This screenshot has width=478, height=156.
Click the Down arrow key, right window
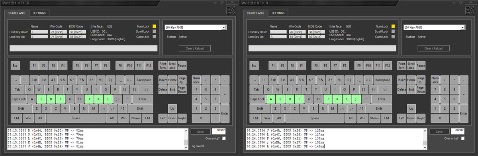411,118
